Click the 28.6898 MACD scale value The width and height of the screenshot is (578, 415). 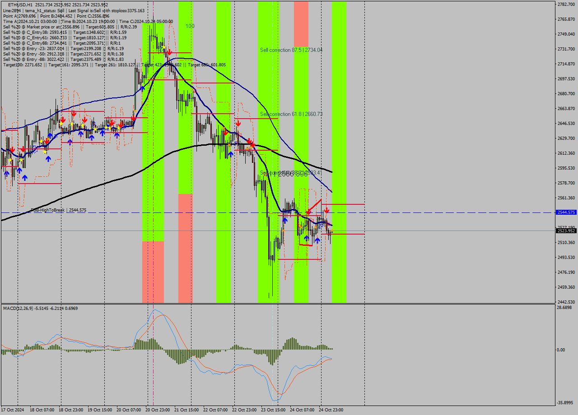click(x=565, y=307)
